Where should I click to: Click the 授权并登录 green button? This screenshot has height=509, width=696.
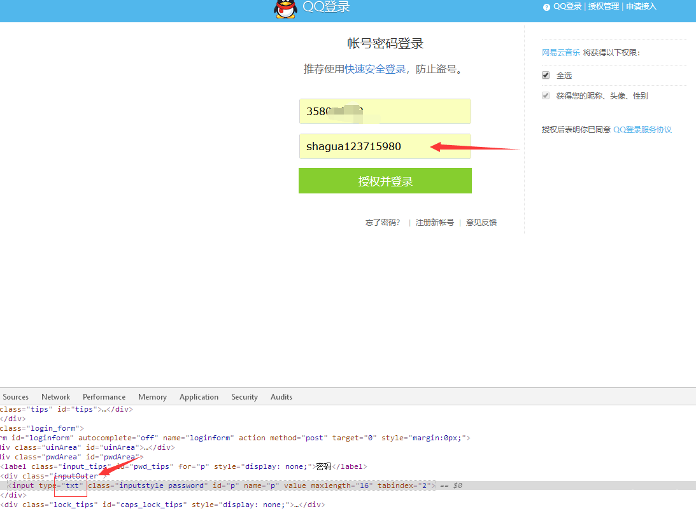click(x=385, y=181)
